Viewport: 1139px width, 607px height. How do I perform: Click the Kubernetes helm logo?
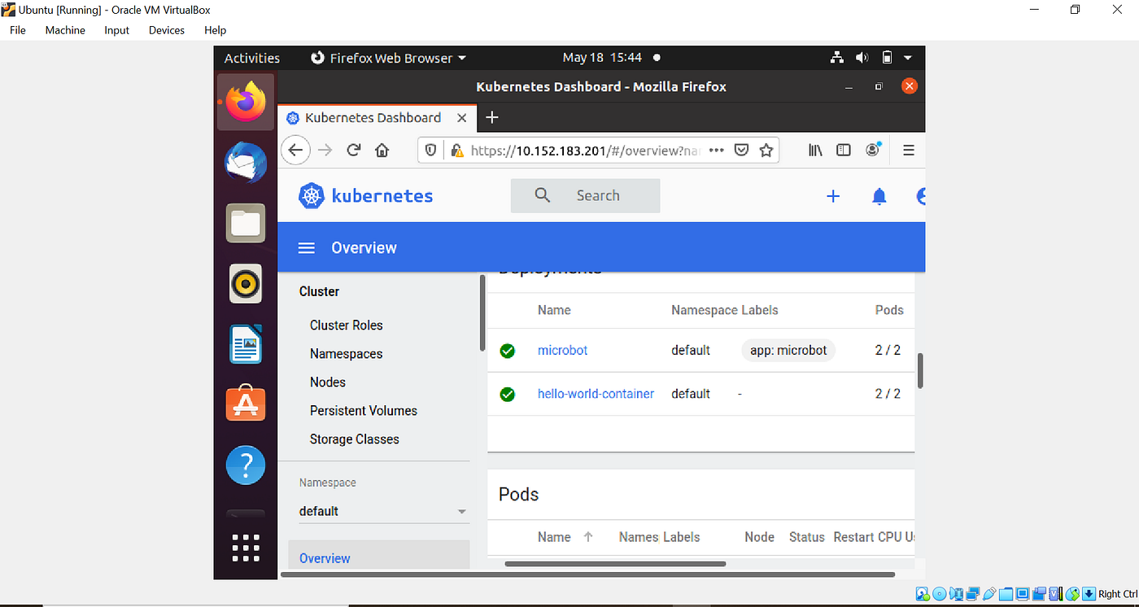tap(312, 195)
